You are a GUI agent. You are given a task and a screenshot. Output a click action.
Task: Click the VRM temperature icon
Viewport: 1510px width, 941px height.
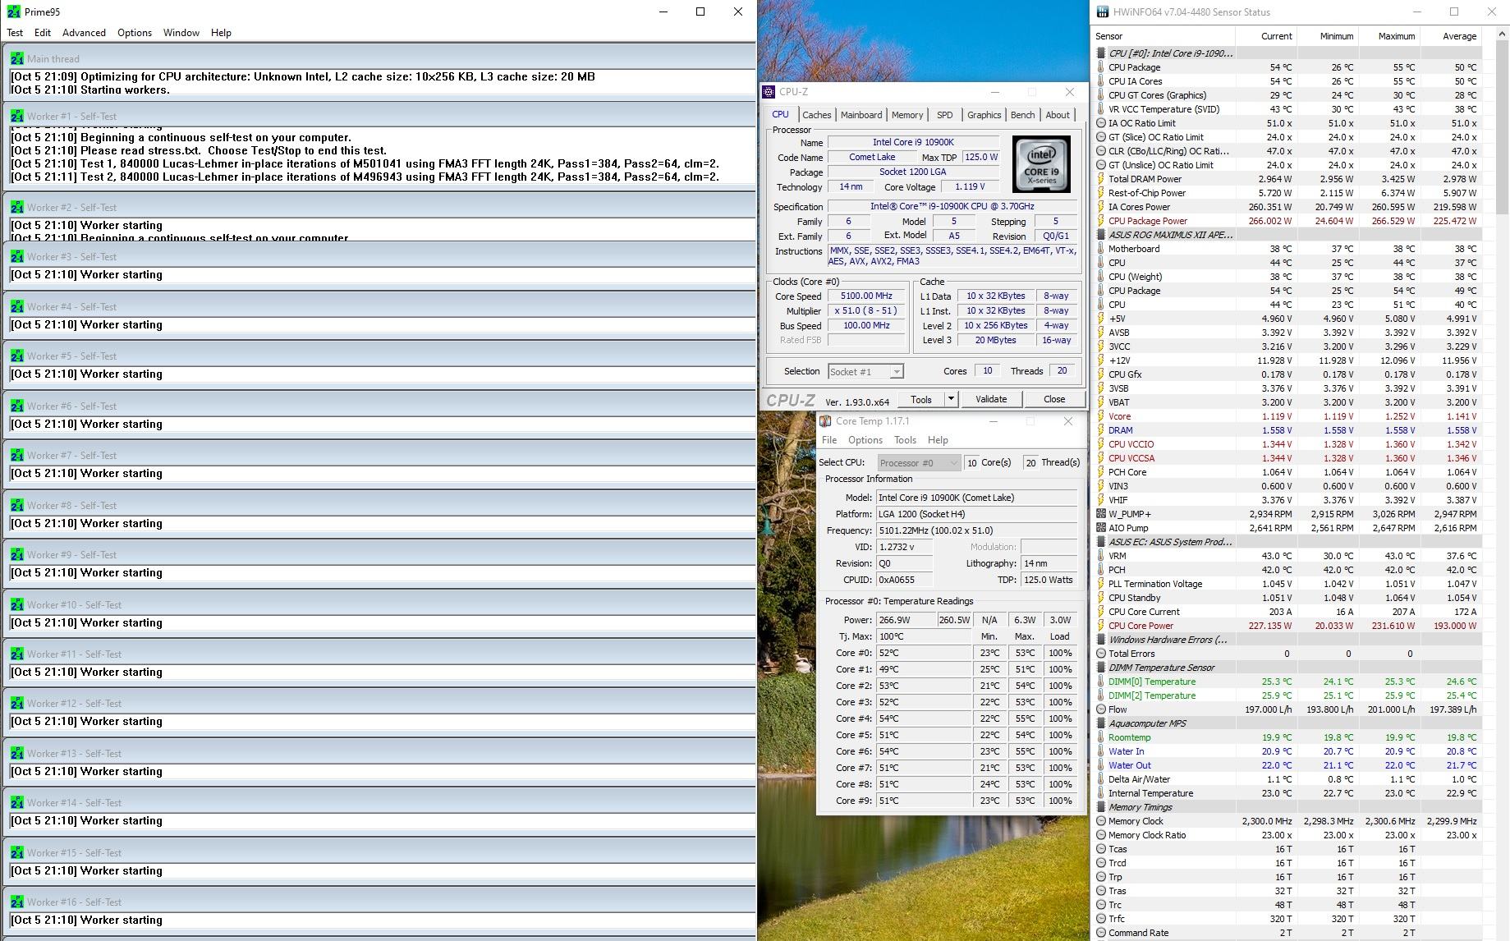1101,556
